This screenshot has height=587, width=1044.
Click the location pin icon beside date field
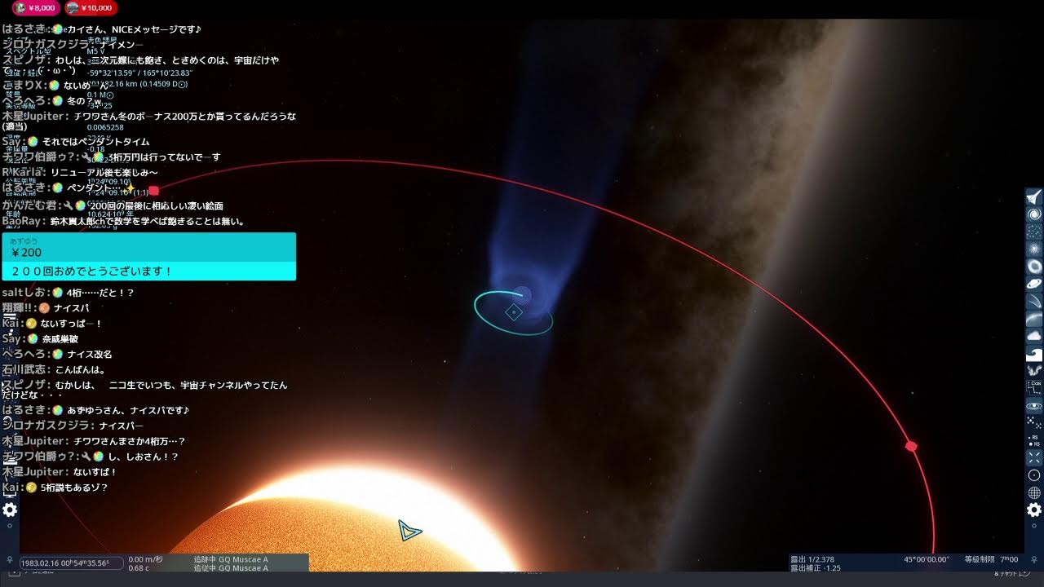9,561
